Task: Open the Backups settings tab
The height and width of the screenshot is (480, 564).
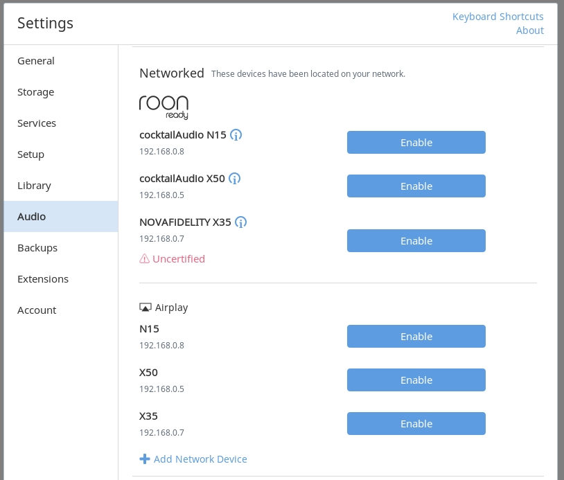Action: 61,248
